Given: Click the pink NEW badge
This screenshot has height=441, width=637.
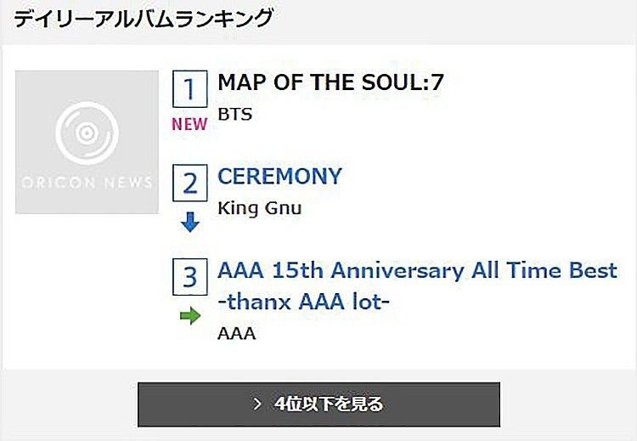Looking at the screenshot, I should (189, 124).
